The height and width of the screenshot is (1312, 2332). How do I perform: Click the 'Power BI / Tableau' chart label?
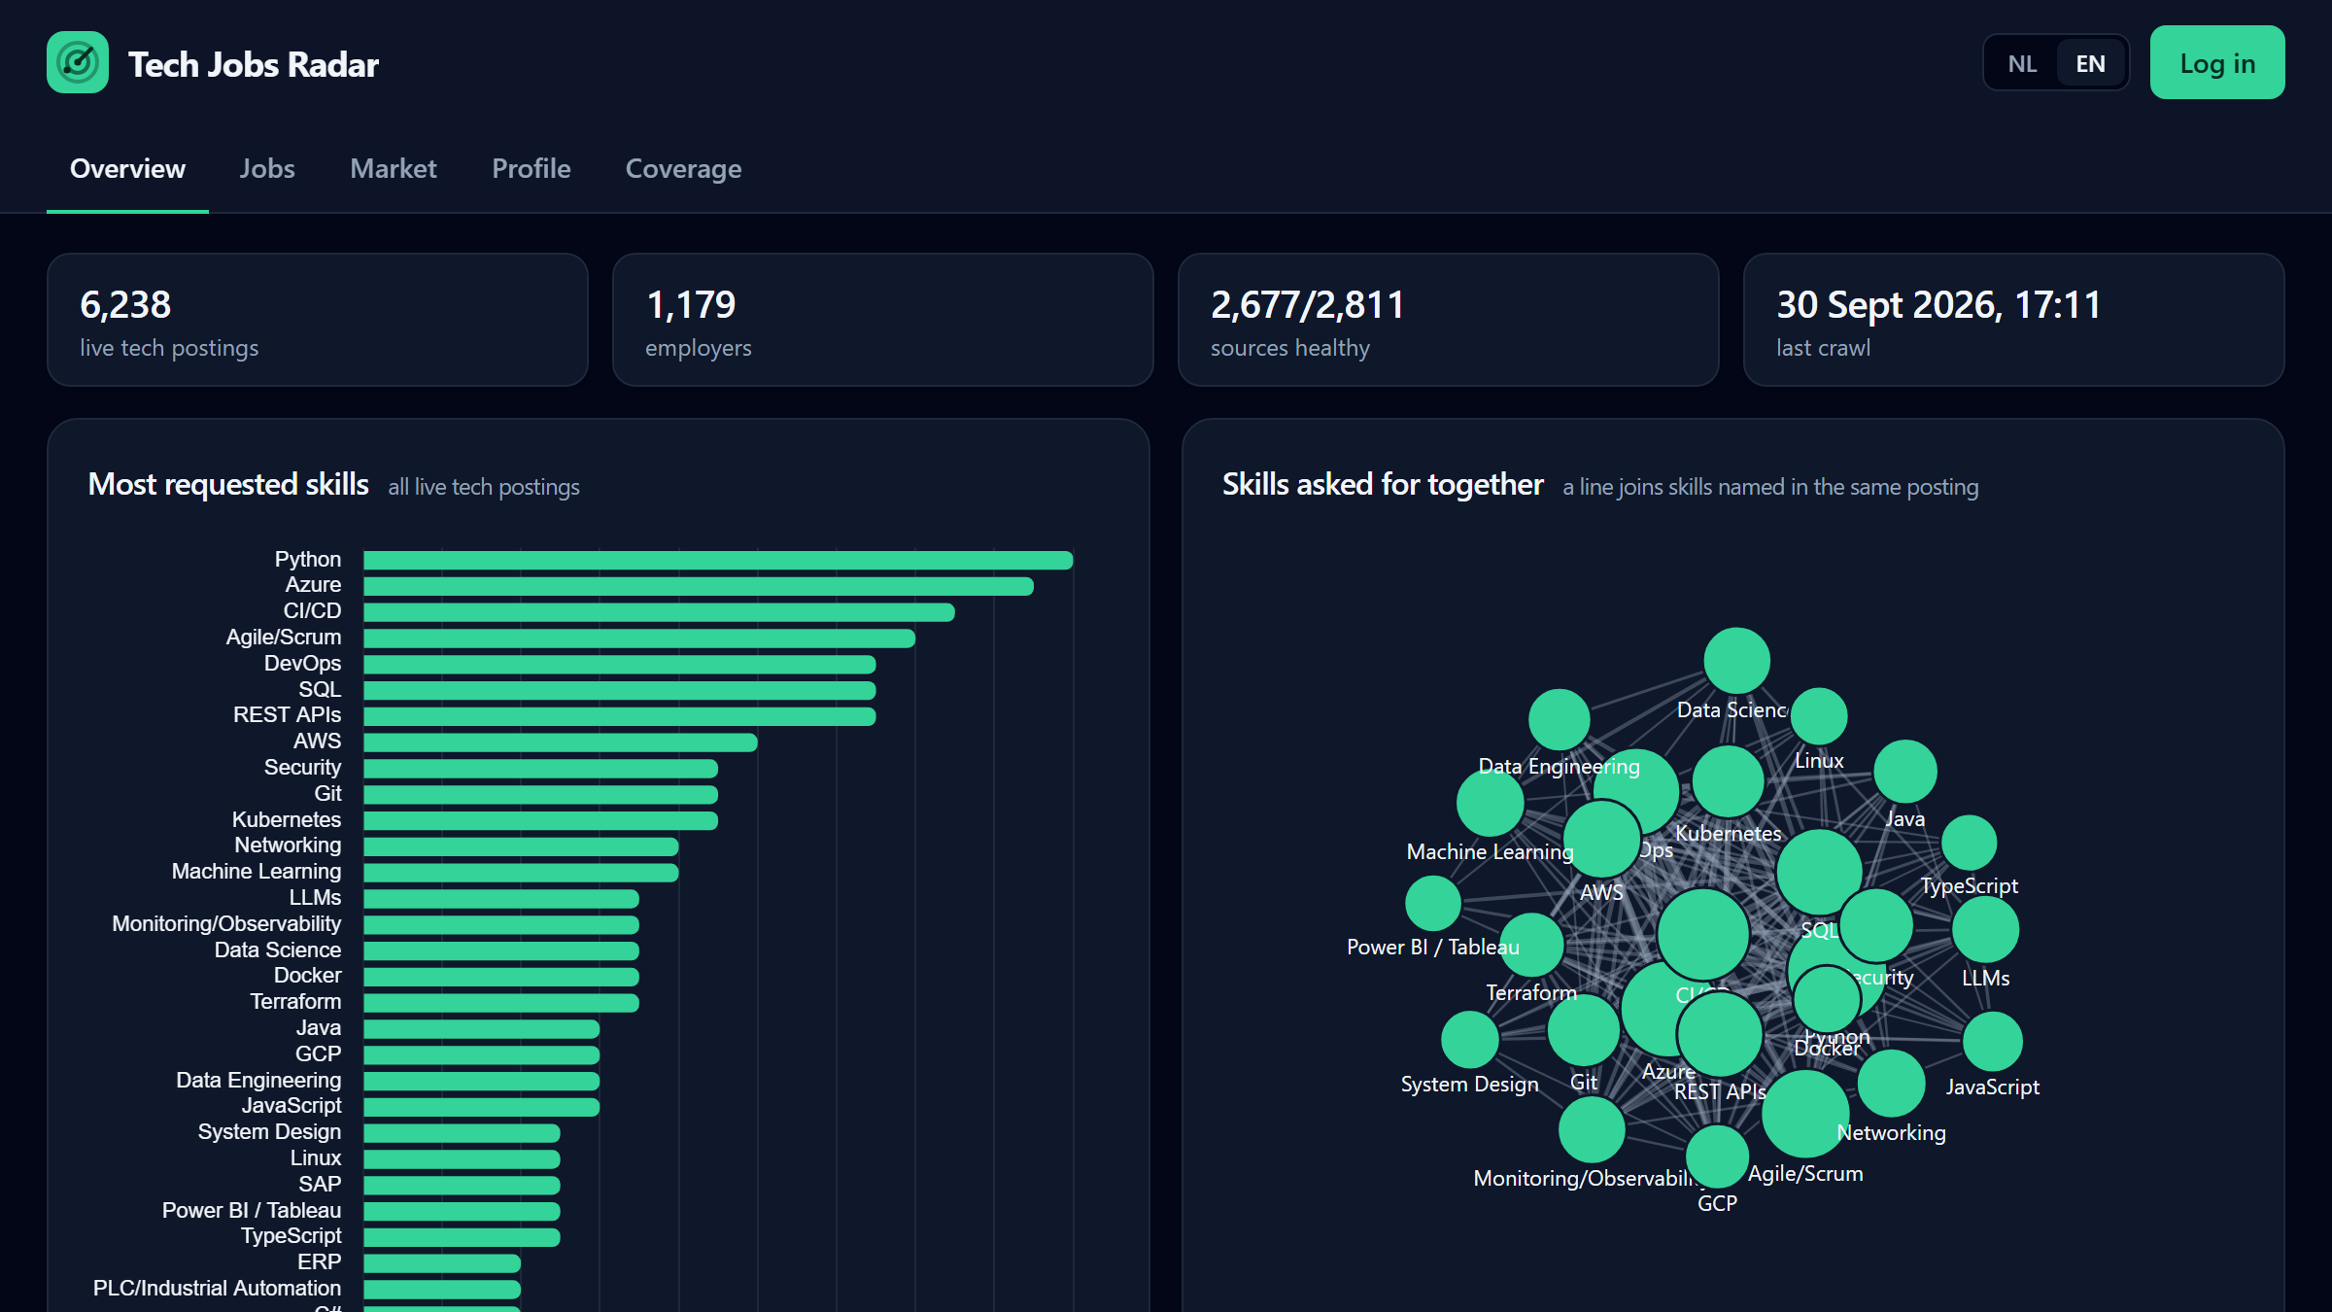coord(252,1211)
